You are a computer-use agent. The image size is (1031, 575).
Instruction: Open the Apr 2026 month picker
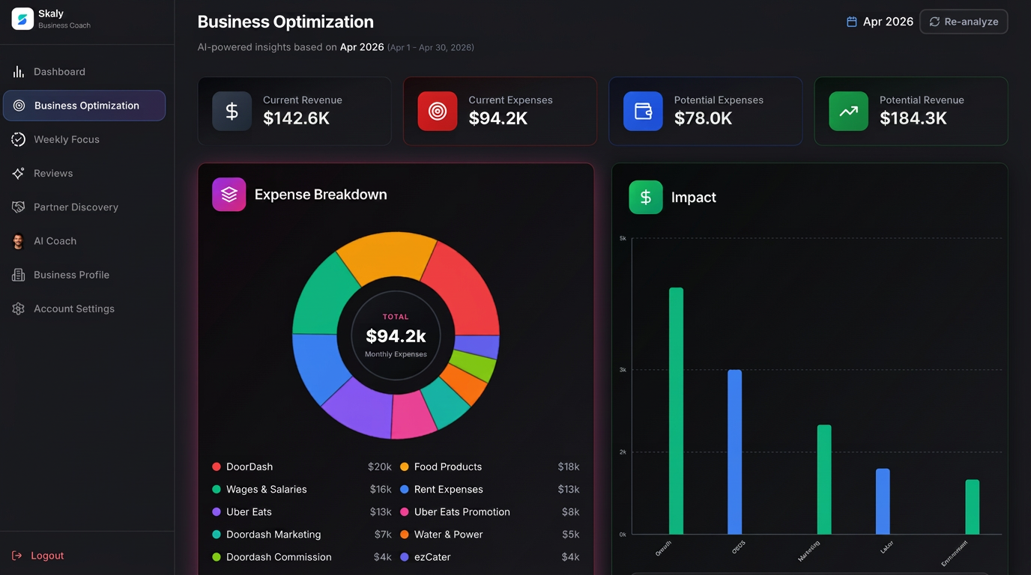point(880,22)
